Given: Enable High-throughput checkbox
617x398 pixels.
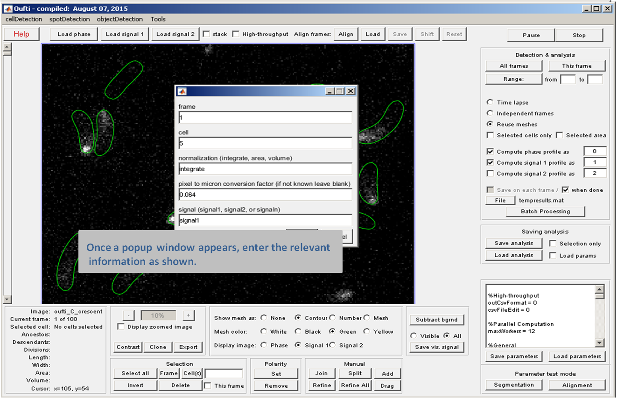Looking at the screenshot, I should point(236,34).
